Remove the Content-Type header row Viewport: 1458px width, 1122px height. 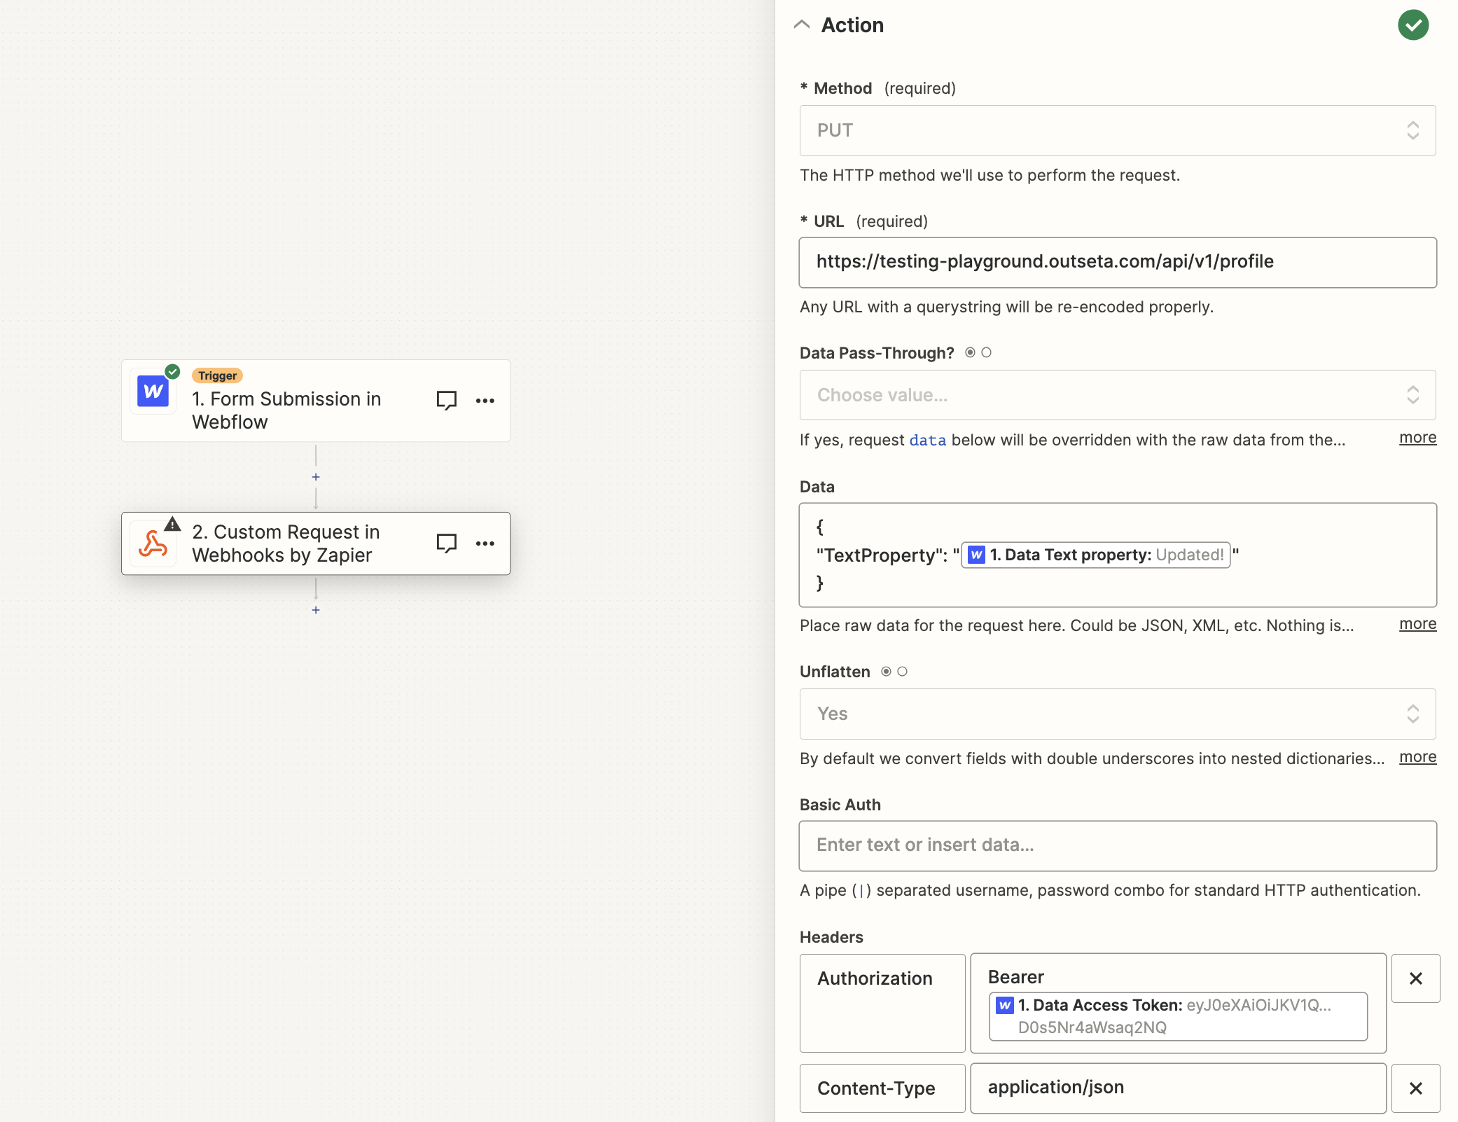pos(1415,1088)
